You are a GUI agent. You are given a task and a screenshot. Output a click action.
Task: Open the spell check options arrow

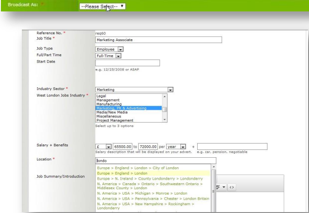[224, 187]
